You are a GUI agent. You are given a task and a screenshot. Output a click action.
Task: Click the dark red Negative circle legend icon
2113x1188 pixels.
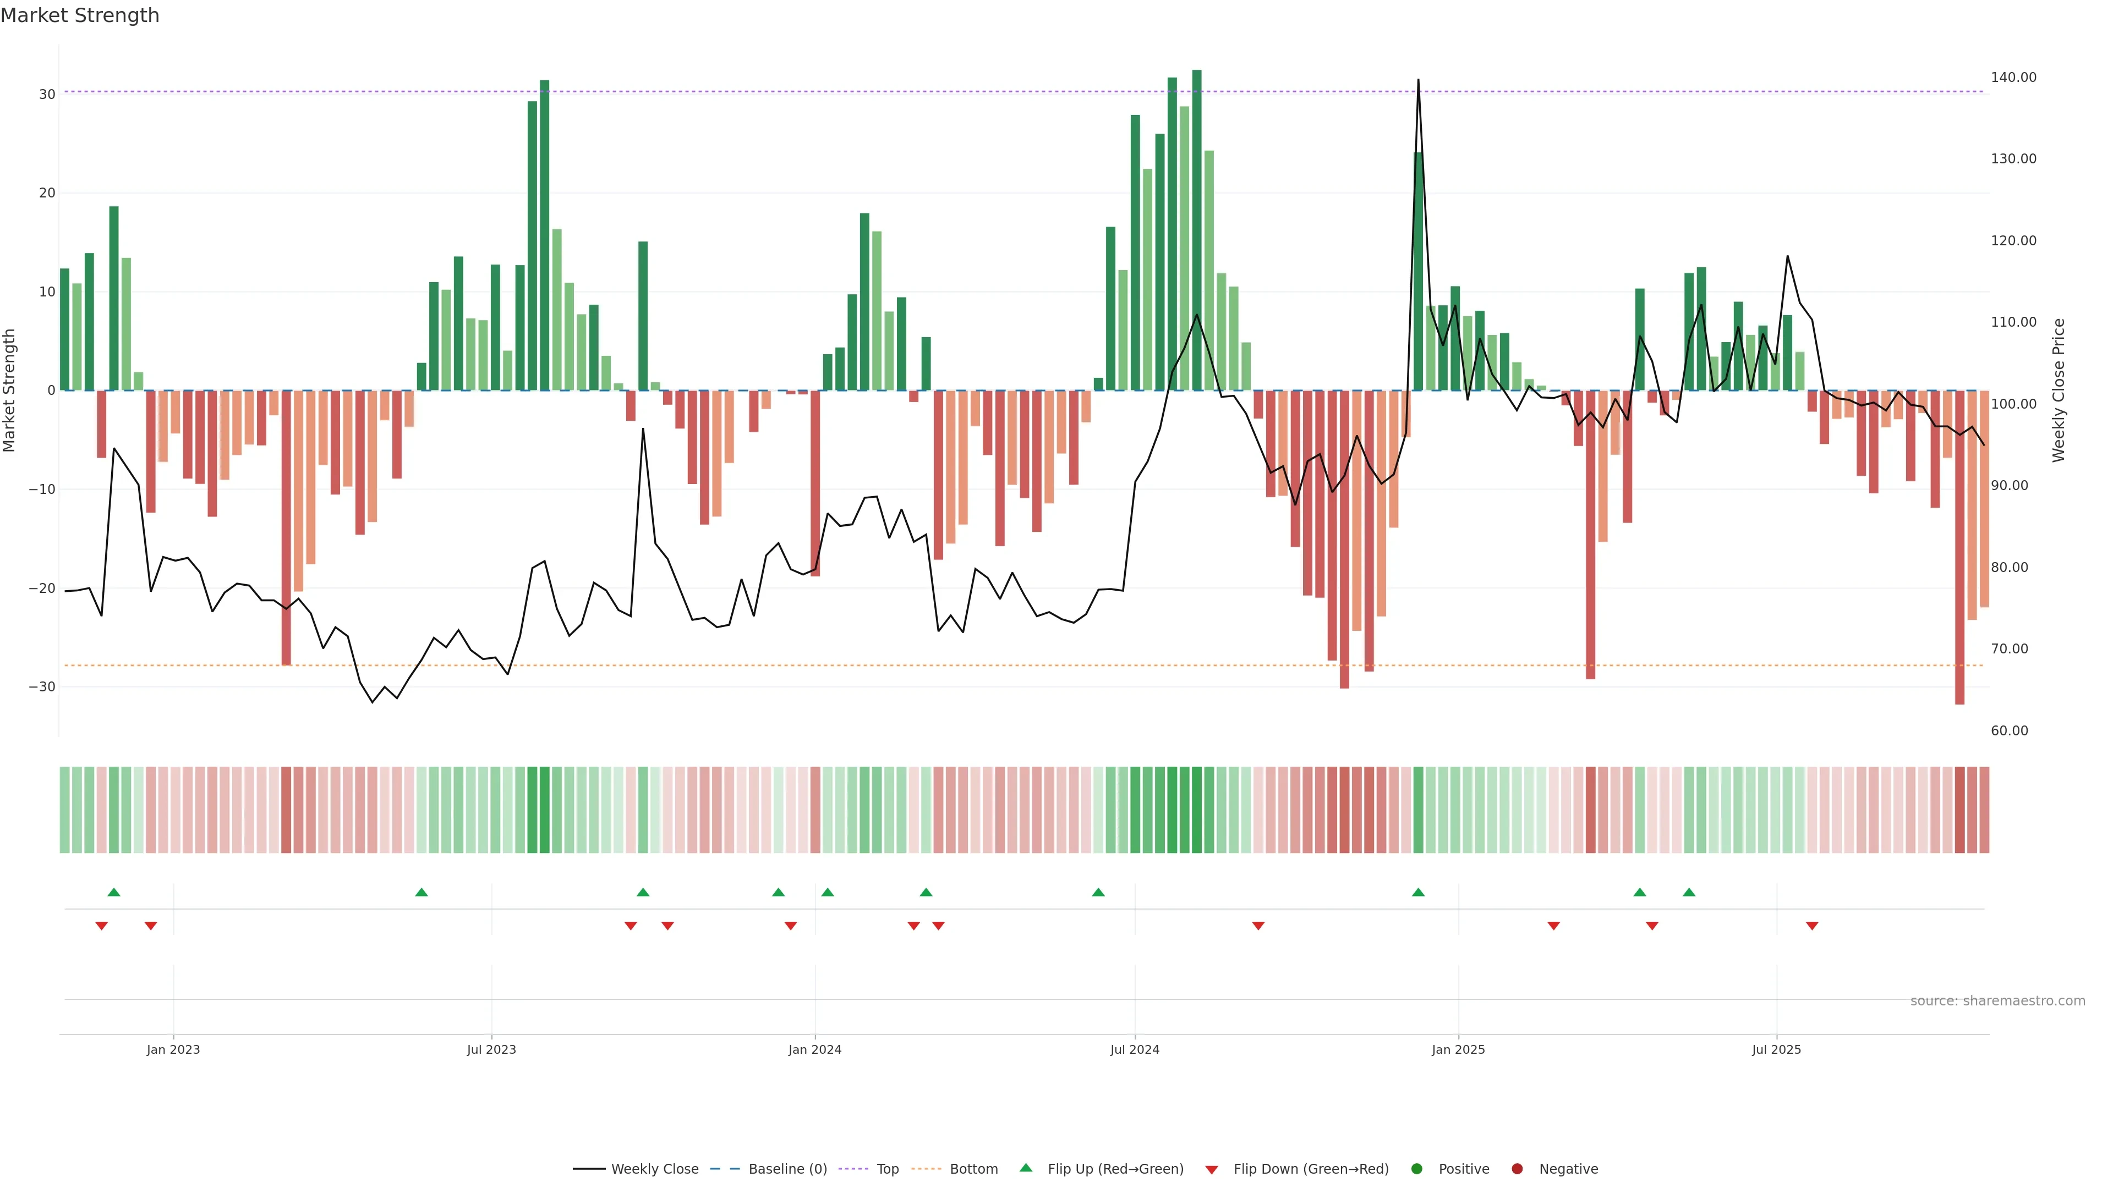[1517, 1169]
